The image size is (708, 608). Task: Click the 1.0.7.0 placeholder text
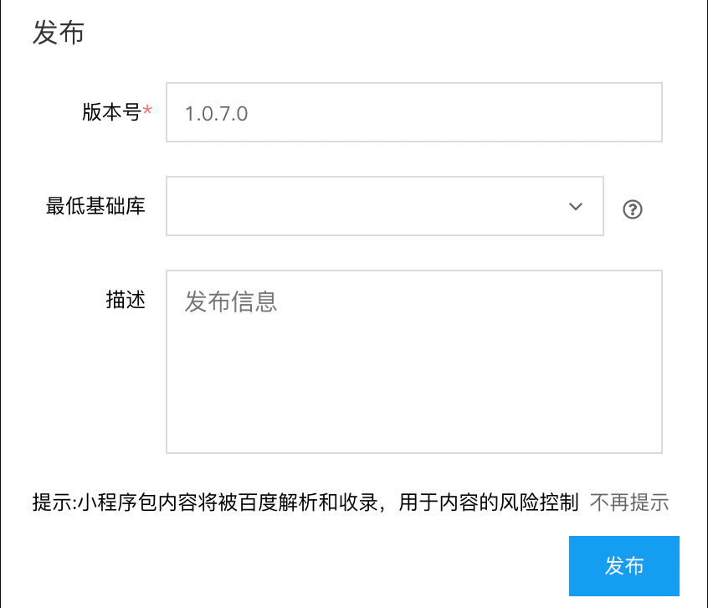(x=216, y=113)
